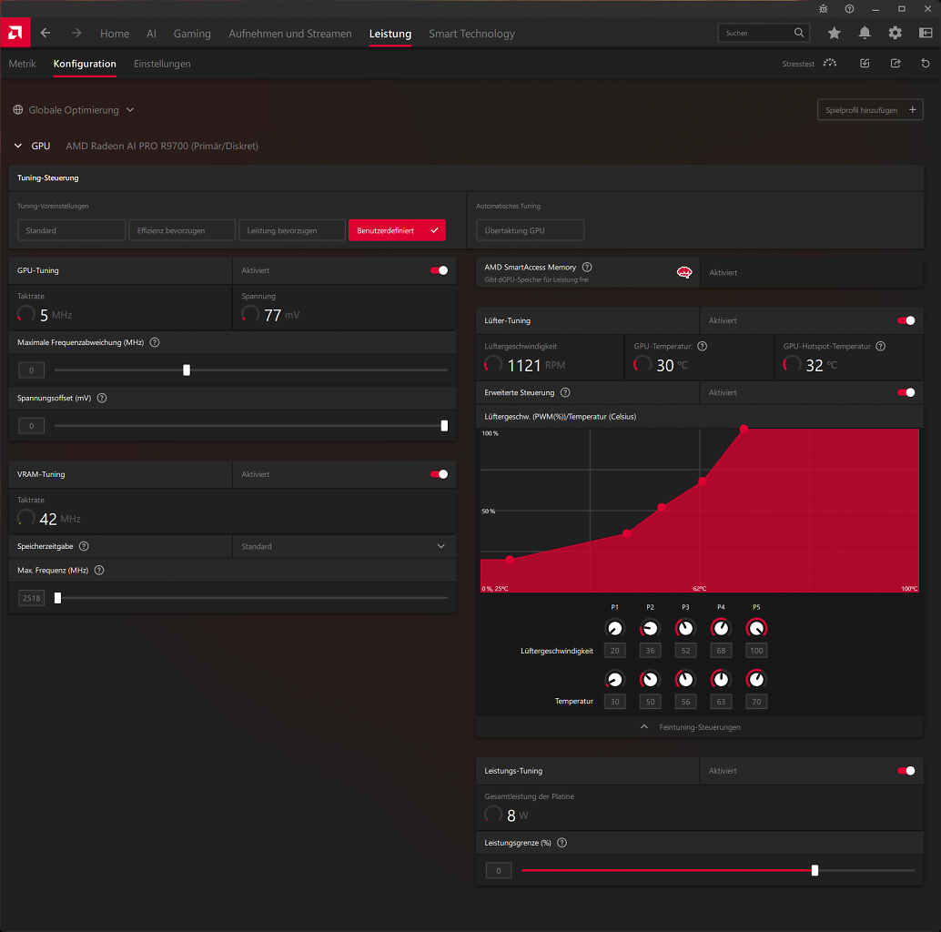
Task: Click Übertaktung GPU button
Action: click(530, 230)
